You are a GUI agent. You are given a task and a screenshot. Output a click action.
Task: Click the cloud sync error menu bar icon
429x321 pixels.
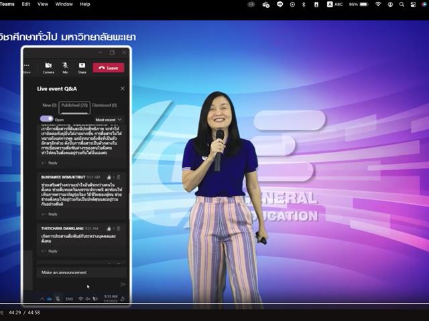[265, 5]
